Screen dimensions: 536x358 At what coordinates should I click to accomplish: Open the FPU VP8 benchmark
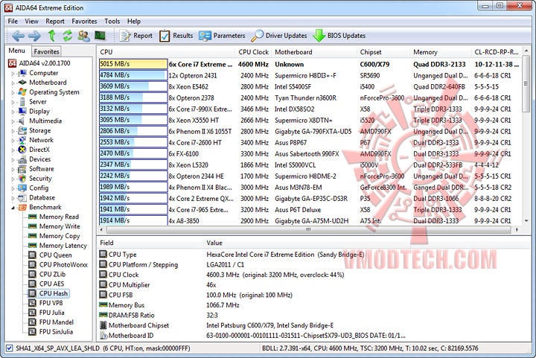coord(51,303)
